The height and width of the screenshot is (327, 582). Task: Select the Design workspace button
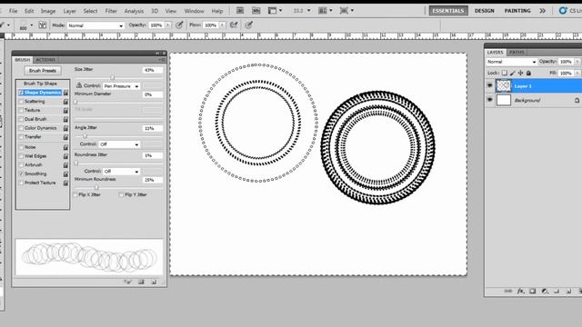click(485, 11)
